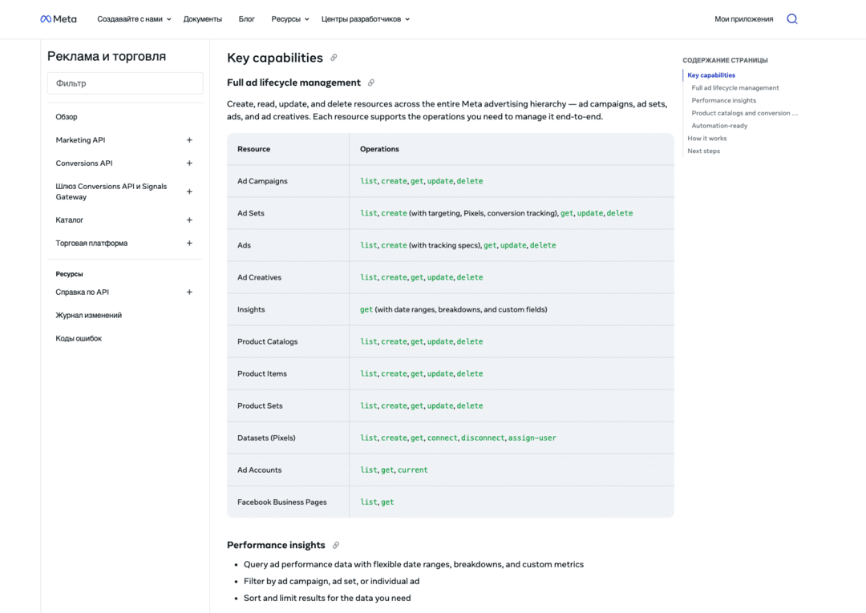Jump to Next steps contents link
This screenshot has height=613, width=866.
[x=704, y=151]
